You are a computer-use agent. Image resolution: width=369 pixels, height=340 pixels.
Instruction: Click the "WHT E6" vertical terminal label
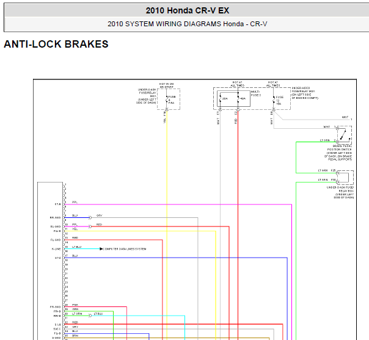271,118
